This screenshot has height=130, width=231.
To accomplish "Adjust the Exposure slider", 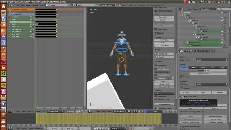I will tap(203, 71).
